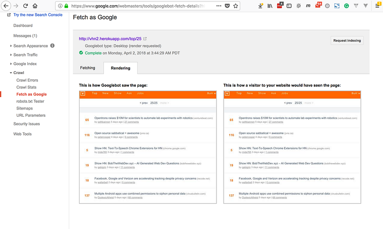Click the Complete status text
Viewport: 383px width, 229px height.
(x=93, y=53)
